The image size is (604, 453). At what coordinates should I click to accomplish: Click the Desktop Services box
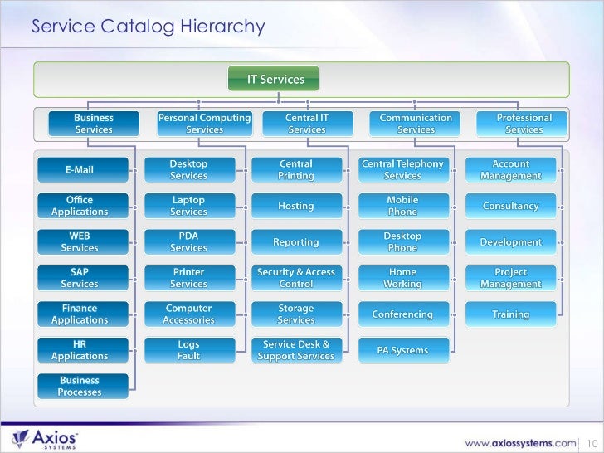point(190,170)
